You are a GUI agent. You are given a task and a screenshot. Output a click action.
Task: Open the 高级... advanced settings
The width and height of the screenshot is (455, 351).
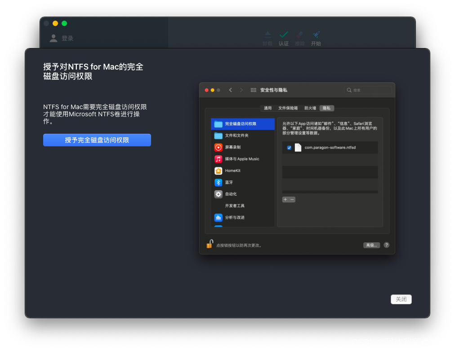click(x=371, y=245)
